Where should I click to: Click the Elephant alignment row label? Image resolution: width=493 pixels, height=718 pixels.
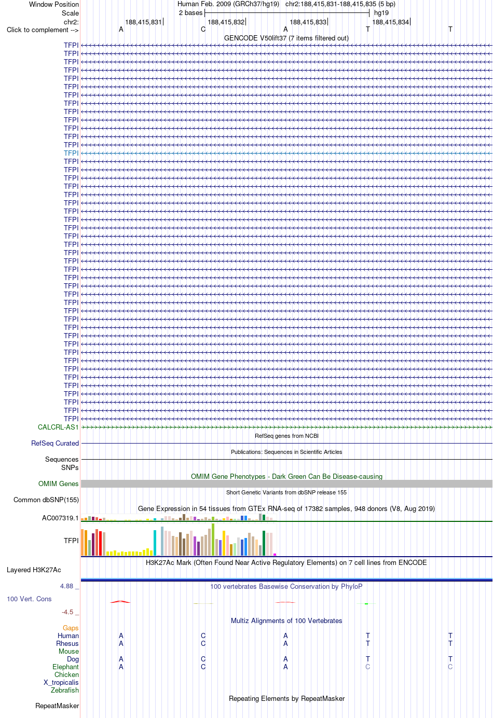tap(65, 667)
